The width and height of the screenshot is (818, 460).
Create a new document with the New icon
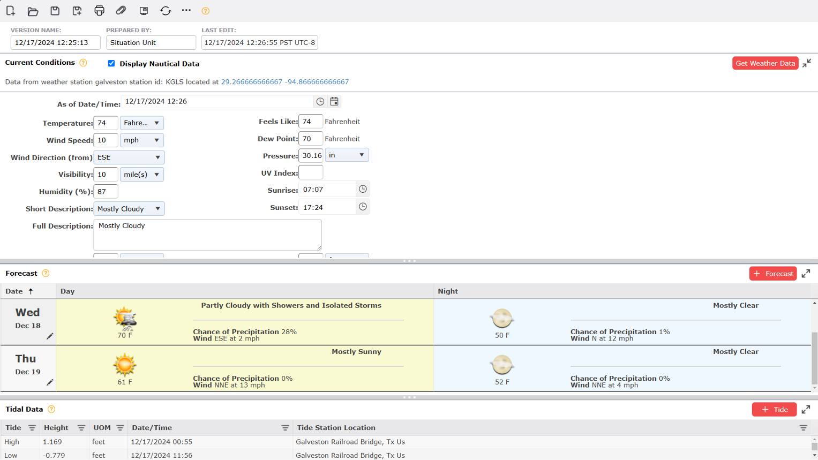[11, 11]
